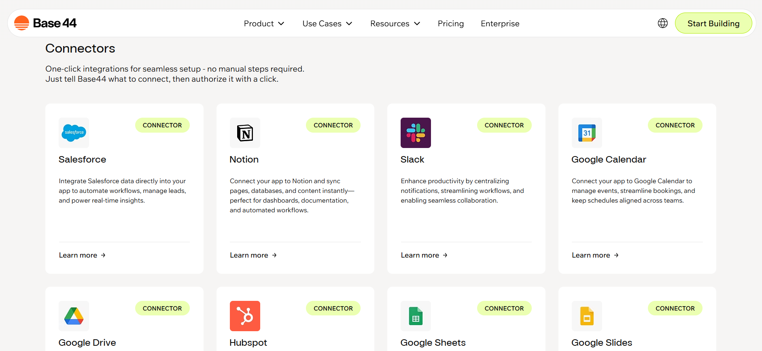Click the arrow next to Slack Learn more
The image size is (762, 351).
[445, 255]
